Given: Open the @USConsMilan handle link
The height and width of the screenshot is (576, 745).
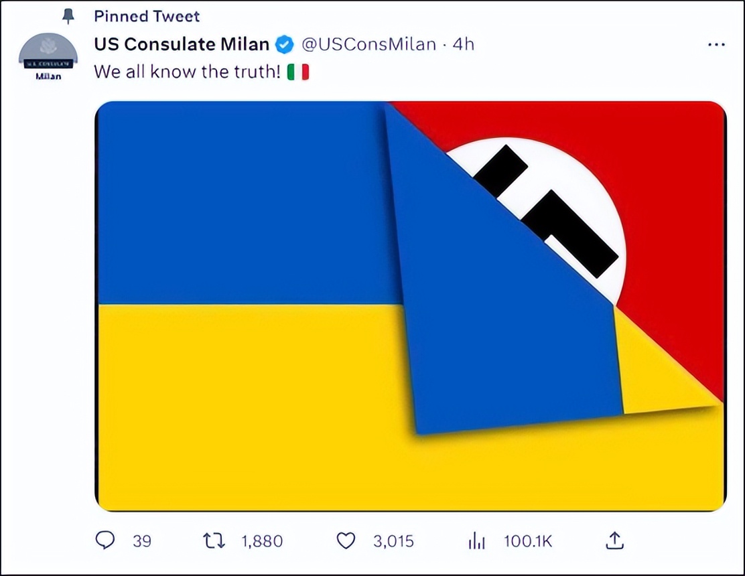Looking at the screenshot, I should tap(367, 45).
